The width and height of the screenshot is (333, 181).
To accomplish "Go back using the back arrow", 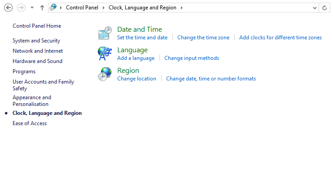I will 8,8.
